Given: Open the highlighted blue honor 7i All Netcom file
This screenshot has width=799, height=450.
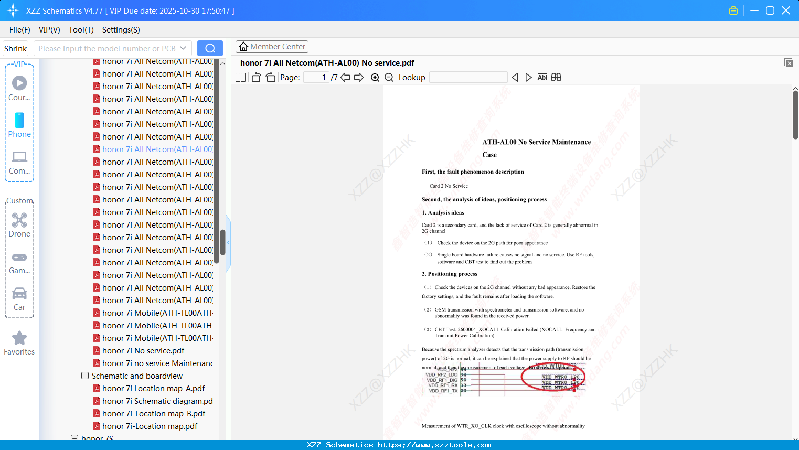Looking at the screenshot, I should coord(153,149).
